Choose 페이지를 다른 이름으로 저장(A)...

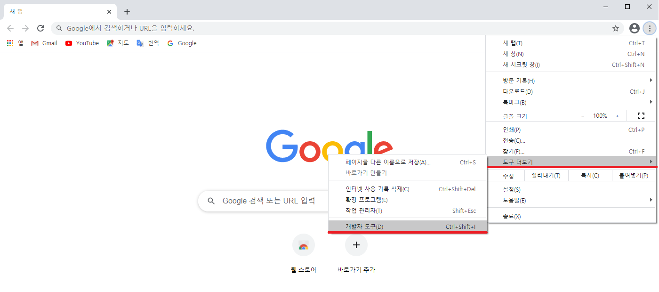[x=408, y=162]
